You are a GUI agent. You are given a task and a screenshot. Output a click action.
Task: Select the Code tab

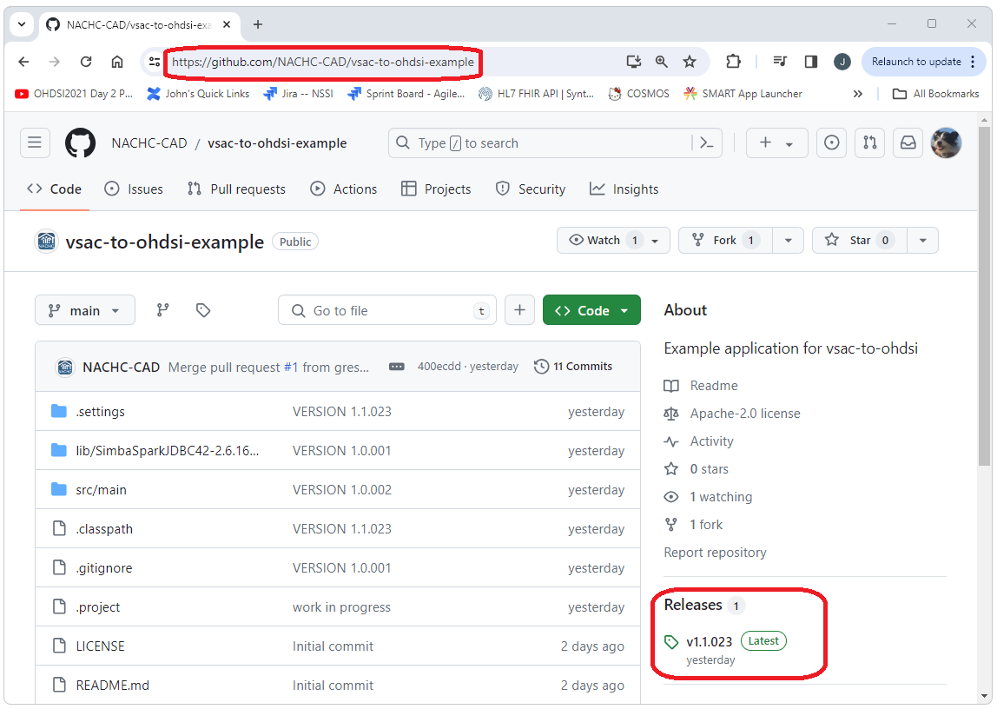click(x=55, y=189)
